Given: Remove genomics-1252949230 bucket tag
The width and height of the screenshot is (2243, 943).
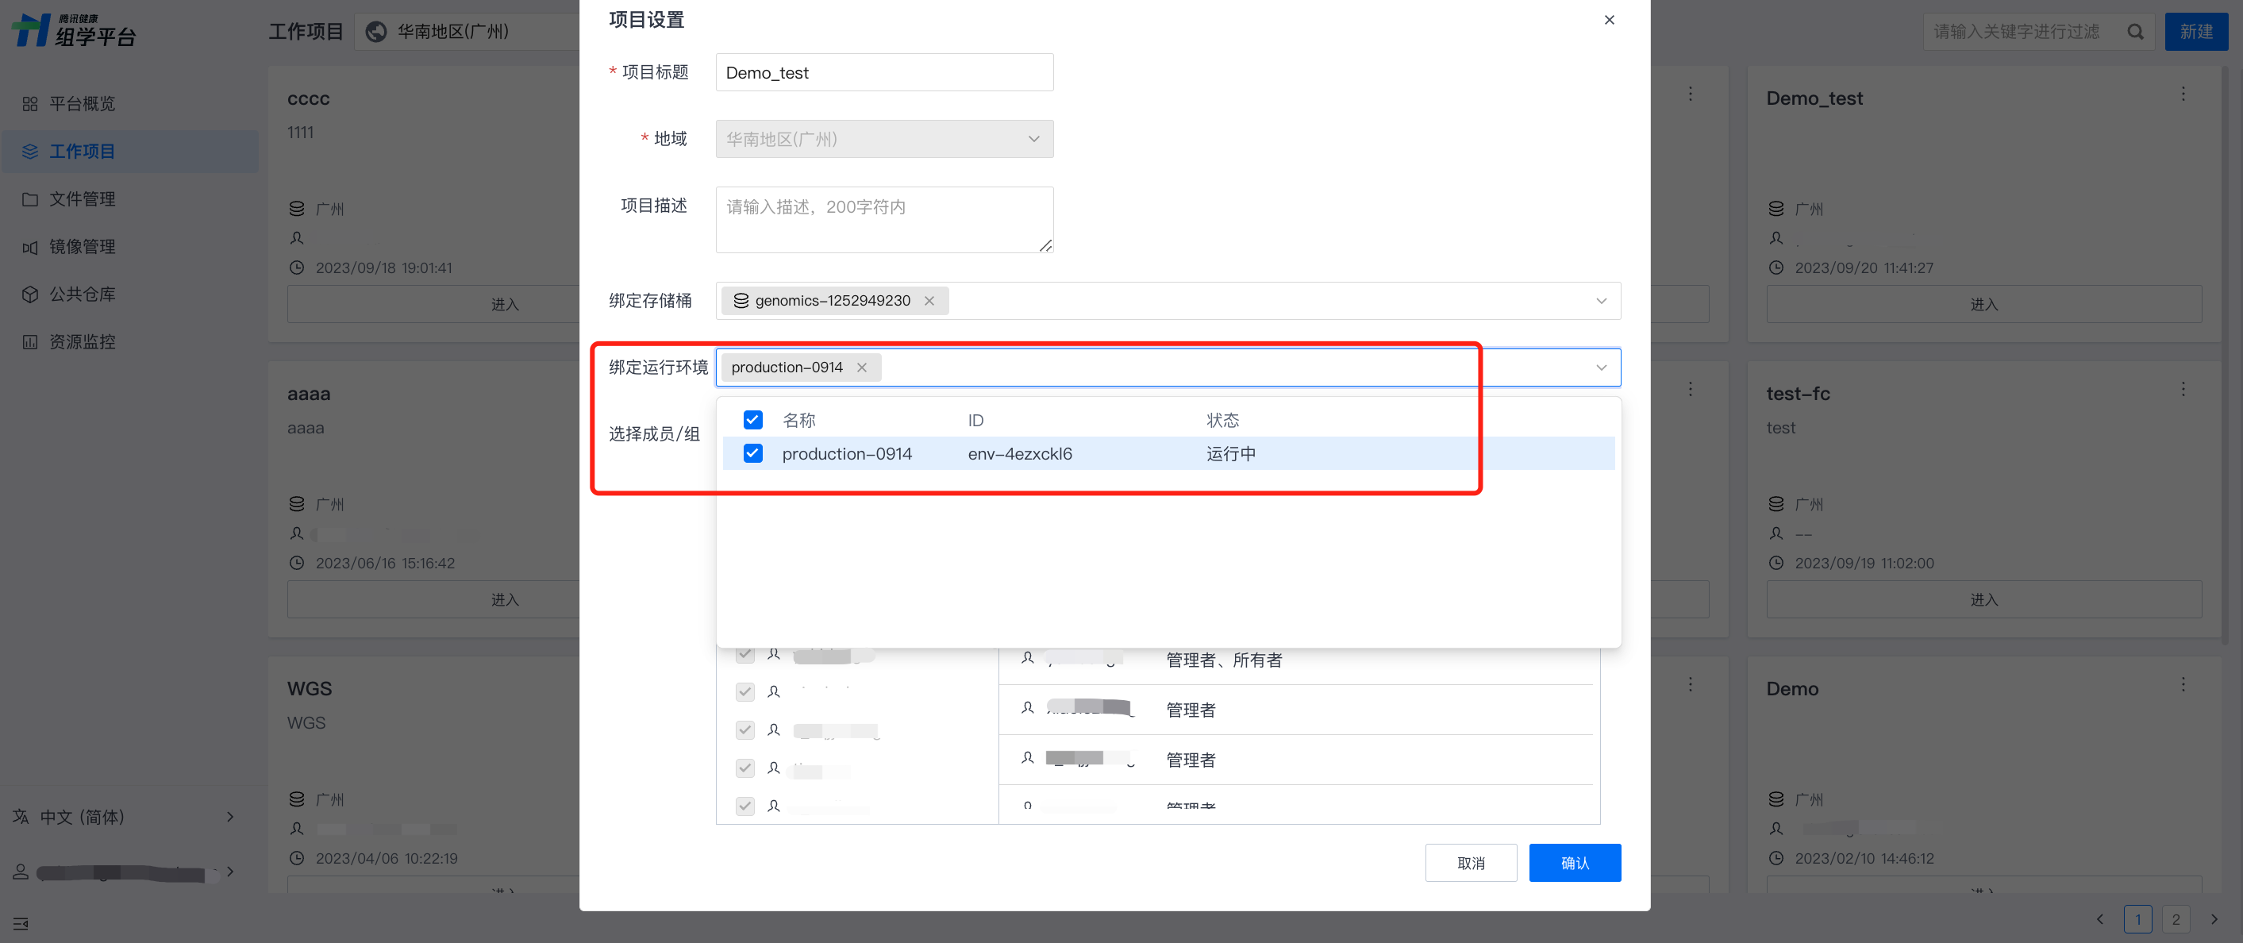Looking at the screenshot, I should (x=929, y=300).
